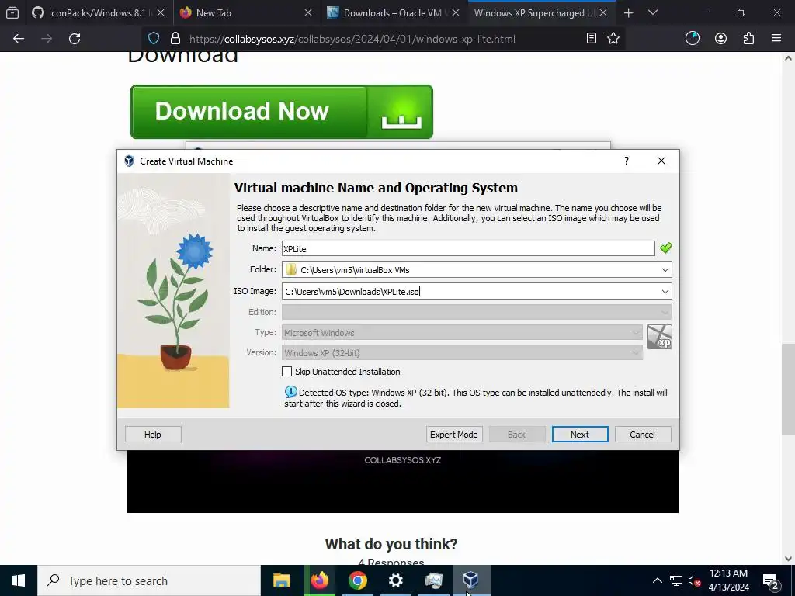Switch to Expert Mode
The height and width of the screenshot is (596, 795).
[x=453, y=435]
